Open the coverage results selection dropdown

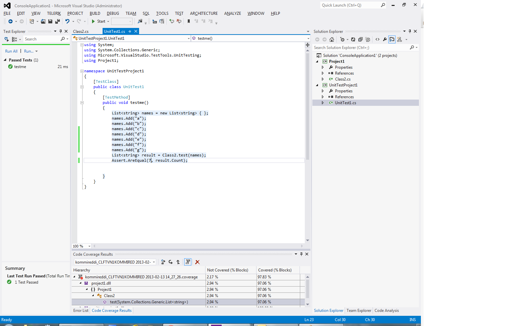[x=154, y=262]
